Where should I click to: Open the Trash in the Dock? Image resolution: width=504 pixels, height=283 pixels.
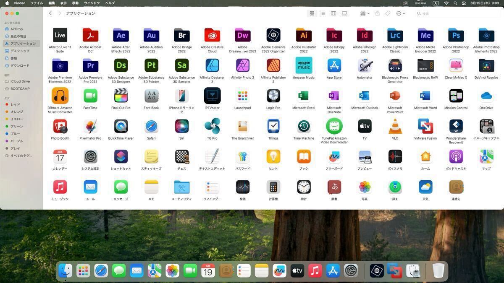pyautogui.click(x=438, y=271)
